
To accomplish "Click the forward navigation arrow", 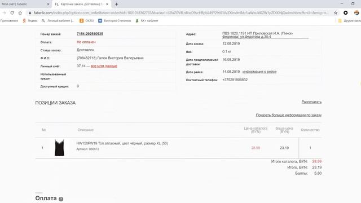I will coord(4,13).
